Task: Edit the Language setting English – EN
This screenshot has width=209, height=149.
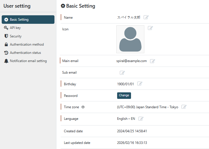Action: coord(141,119)
